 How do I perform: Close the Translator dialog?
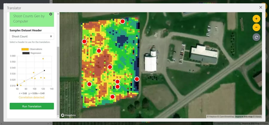pos(261,7)
